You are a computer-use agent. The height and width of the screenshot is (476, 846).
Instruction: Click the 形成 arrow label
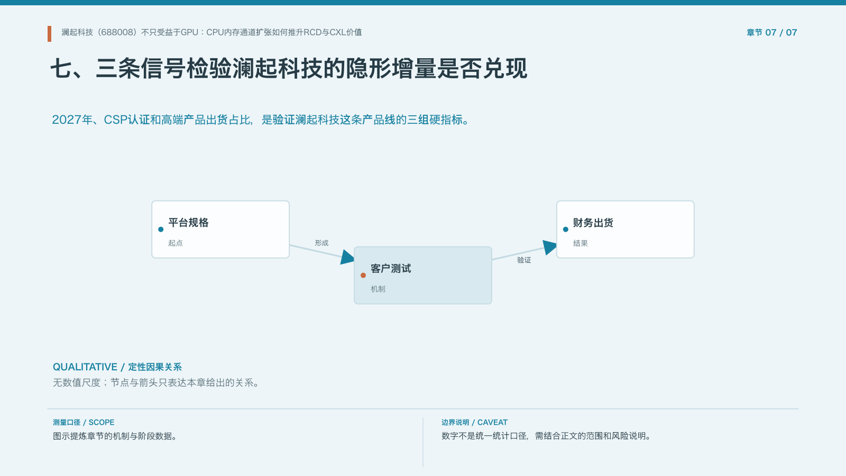tap(321, 243)
